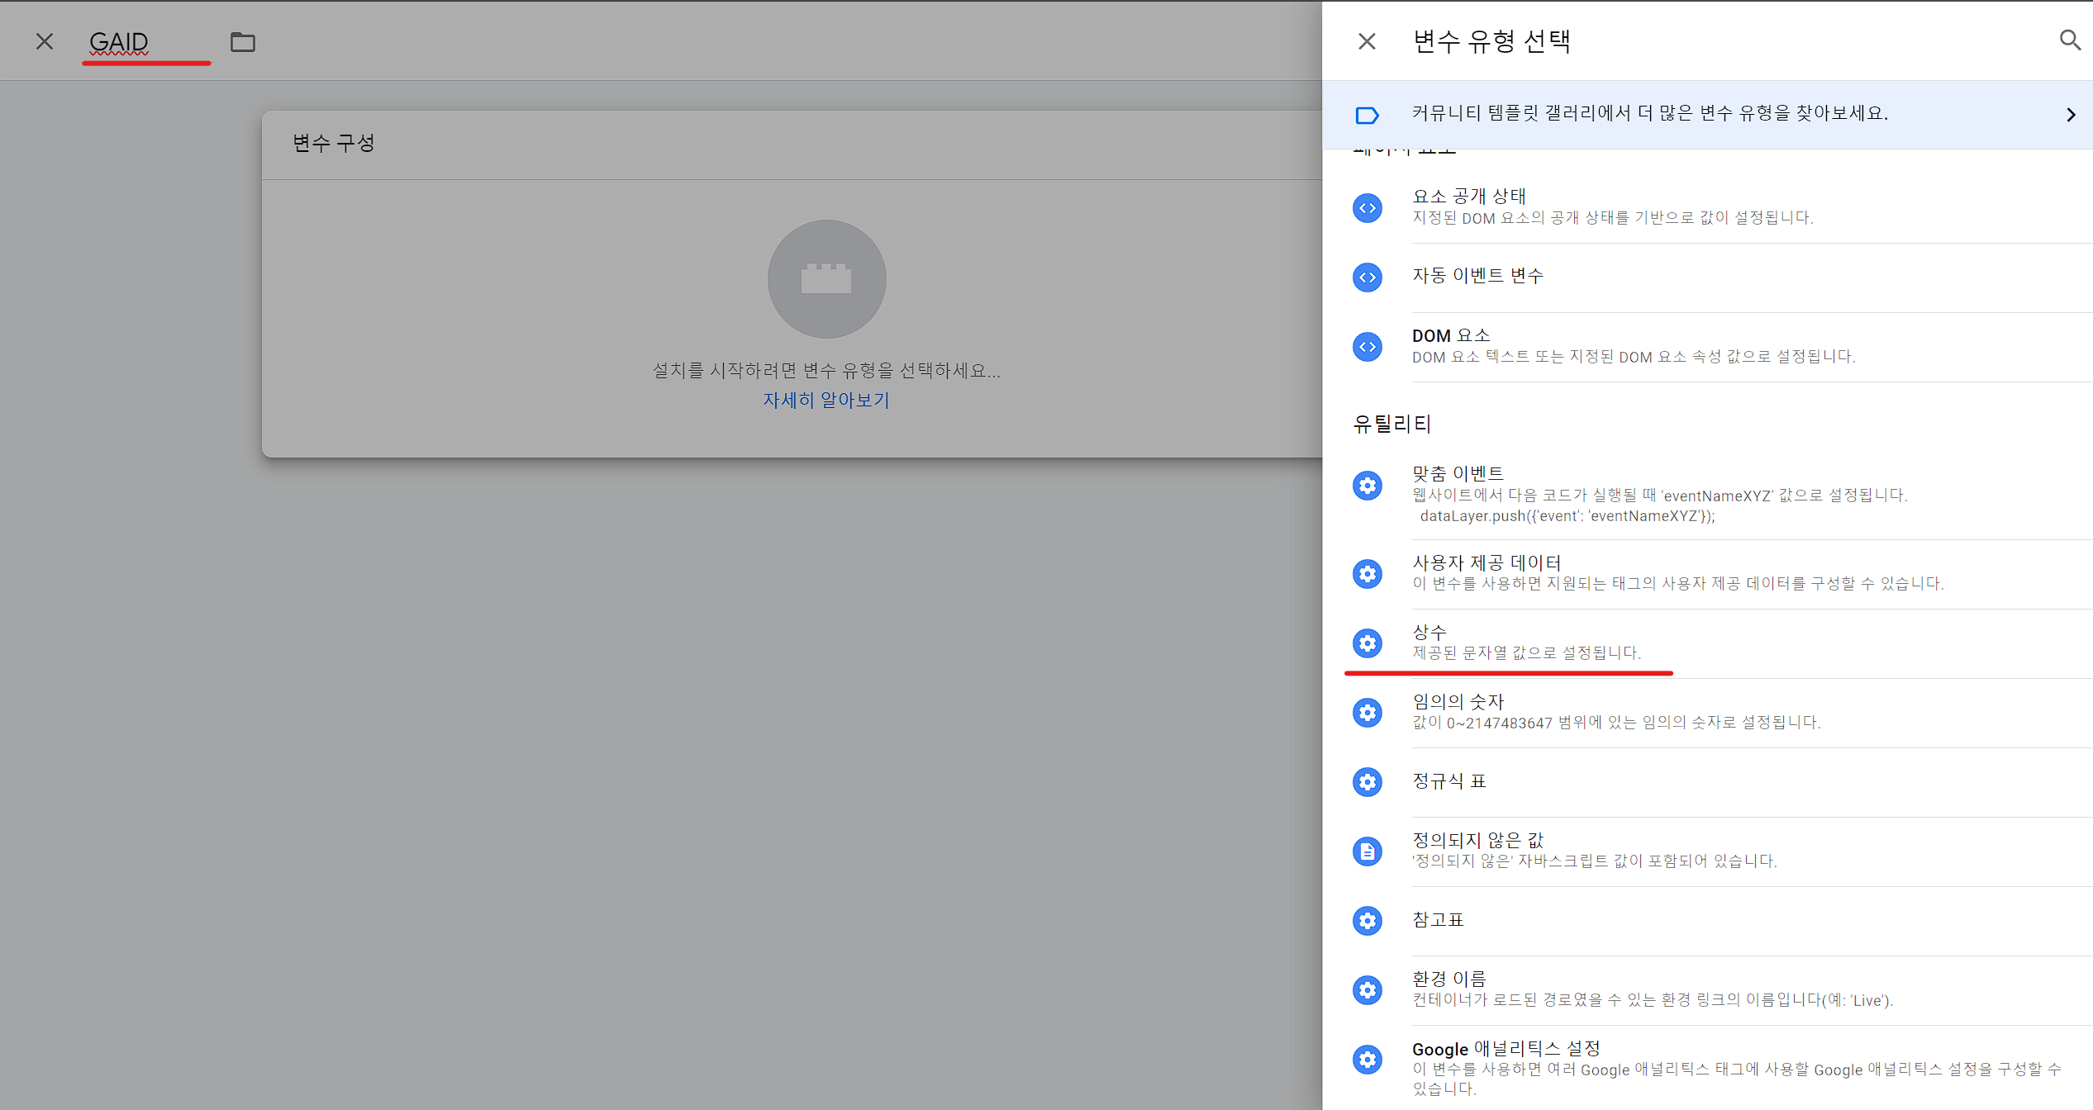Click the 정의되지 않은 값 document icon
Viewport: 2093px width, 1110px height.
pos(1368,851)
